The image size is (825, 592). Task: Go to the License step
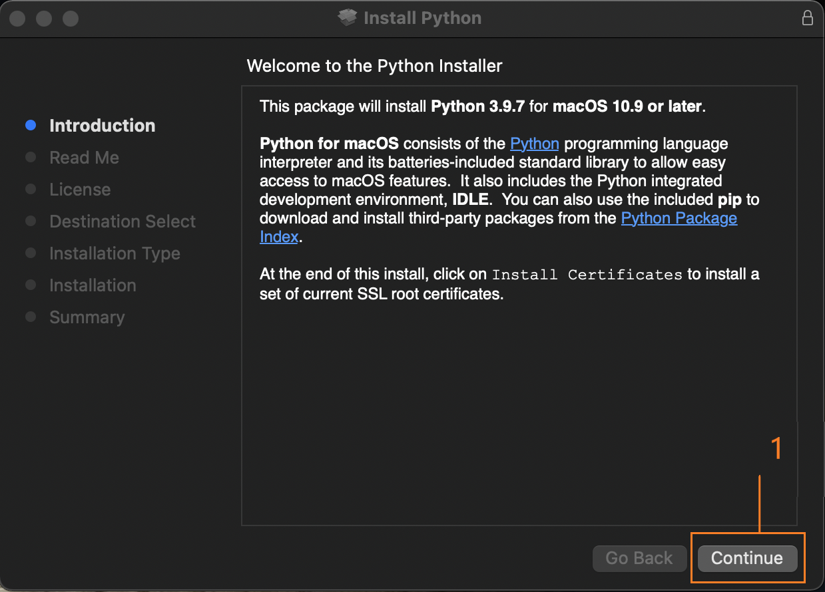(x=80, y=190)
